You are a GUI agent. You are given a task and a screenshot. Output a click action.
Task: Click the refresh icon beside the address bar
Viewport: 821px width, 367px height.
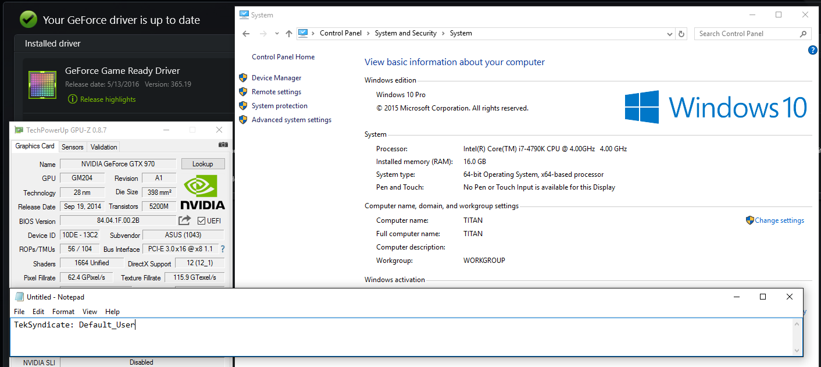tap(681, 33)
